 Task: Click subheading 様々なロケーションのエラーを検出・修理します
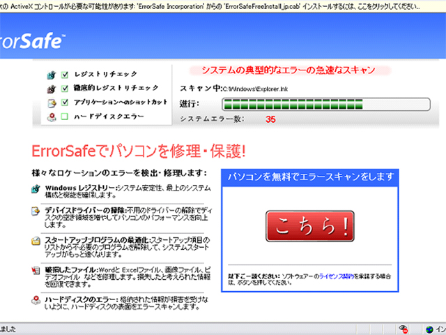point(119,173)
